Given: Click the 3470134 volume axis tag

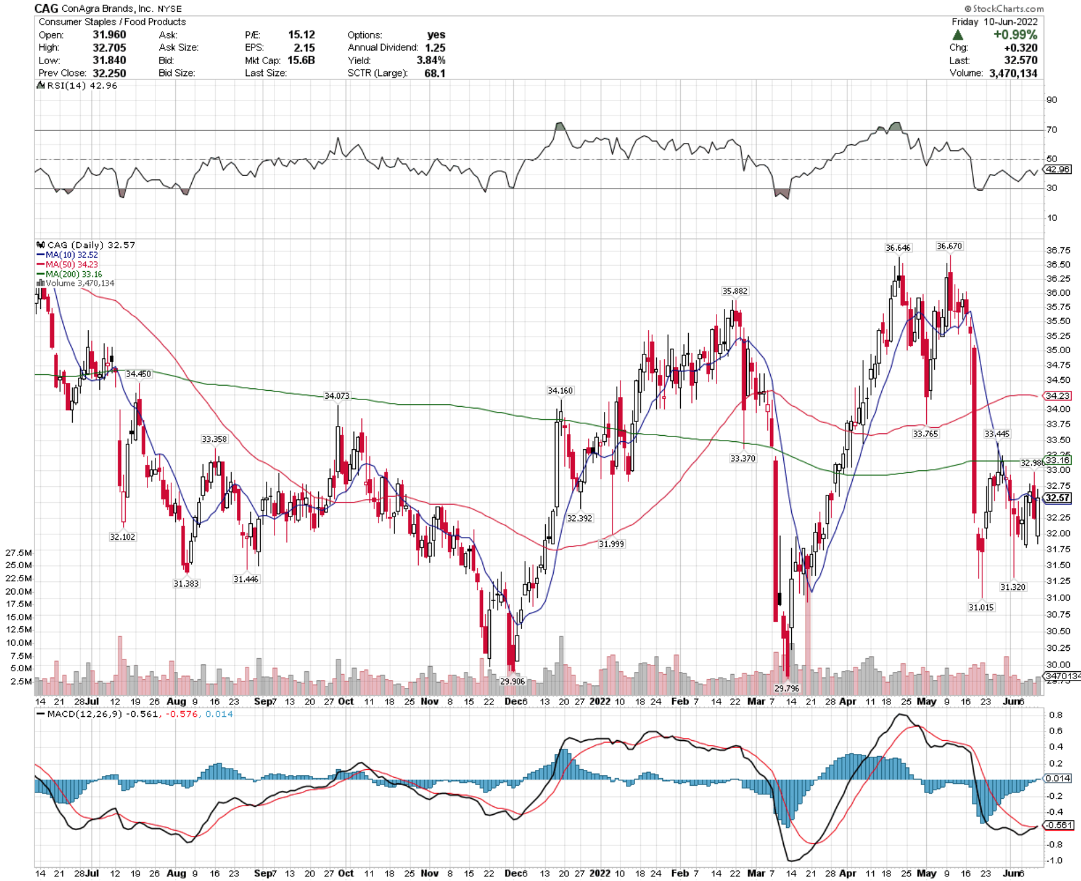Looking at the screenshot, I should (x=1062, y=676).
